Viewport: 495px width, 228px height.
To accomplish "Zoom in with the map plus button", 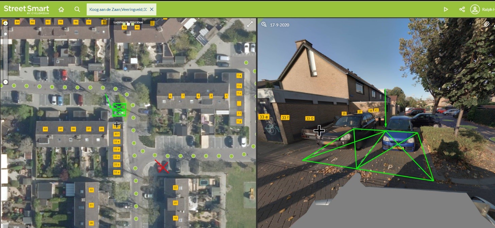I will (x=5, y=23).
